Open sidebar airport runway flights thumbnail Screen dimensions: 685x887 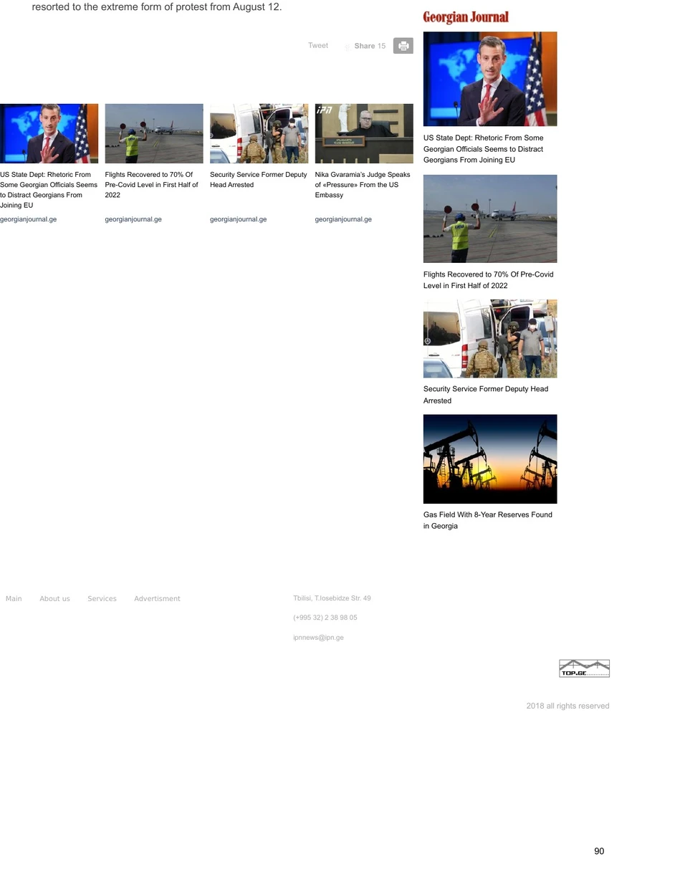pyautogui.click(x=490, y=219)
